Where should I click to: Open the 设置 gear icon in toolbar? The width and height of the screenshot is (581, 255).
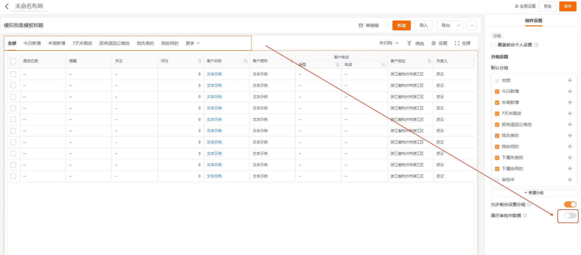tap(434, 43)
